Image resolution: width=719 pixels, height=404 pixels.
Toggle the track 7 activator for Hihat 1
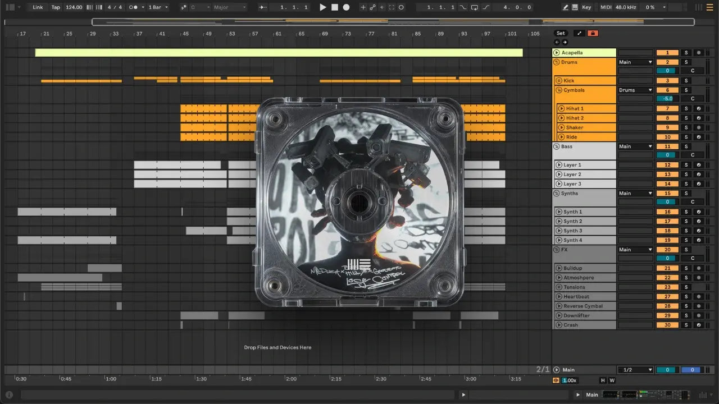[667, 109]
